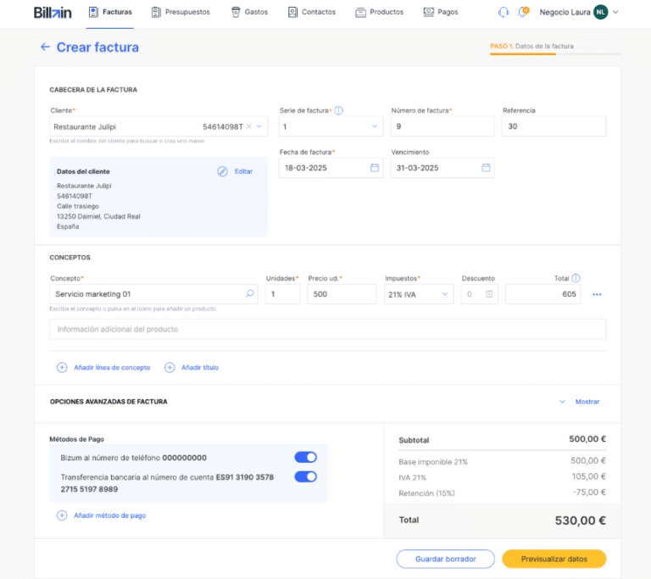Click Previsualizar datos button
Viewport: 651px width, 579px height.
tap(554, 559)
